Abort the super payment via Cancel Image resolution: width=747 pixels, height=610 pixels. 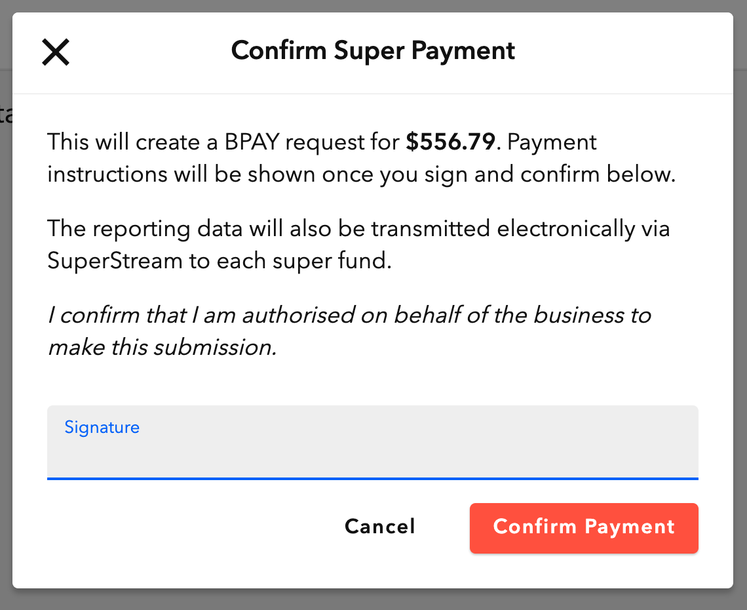[x=380, y=527]
